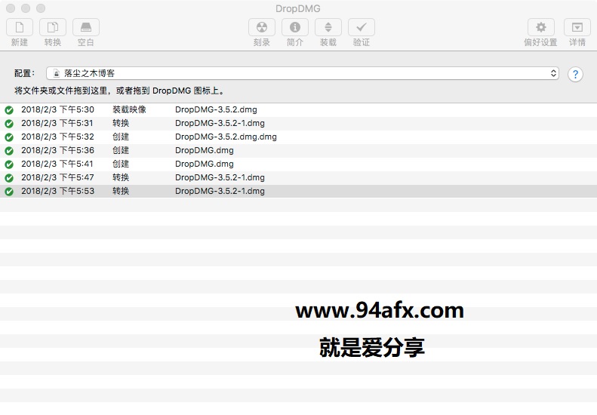Select DropDMG-3.5.2-1.dmg in the 5:47 row
The width and height of the screenshot is (597, 415).
220,177
